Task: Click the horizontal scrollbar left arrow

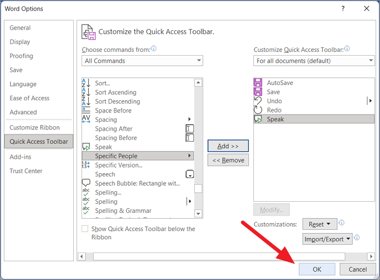Action: point(82,256)
